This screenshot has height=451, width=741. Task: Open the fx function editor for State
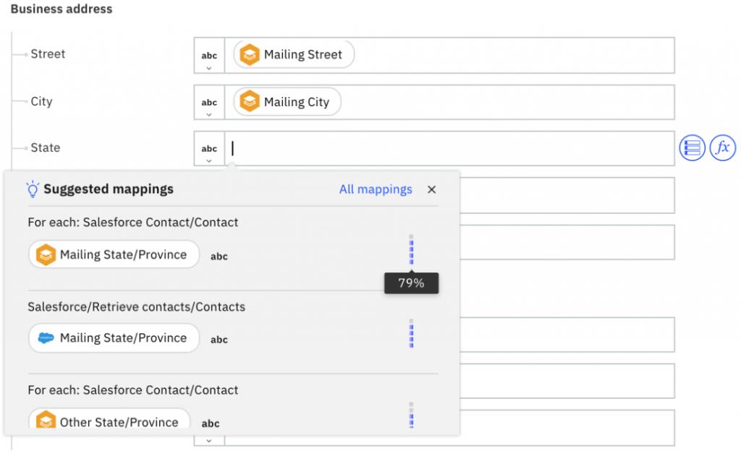tap(721, 147)
